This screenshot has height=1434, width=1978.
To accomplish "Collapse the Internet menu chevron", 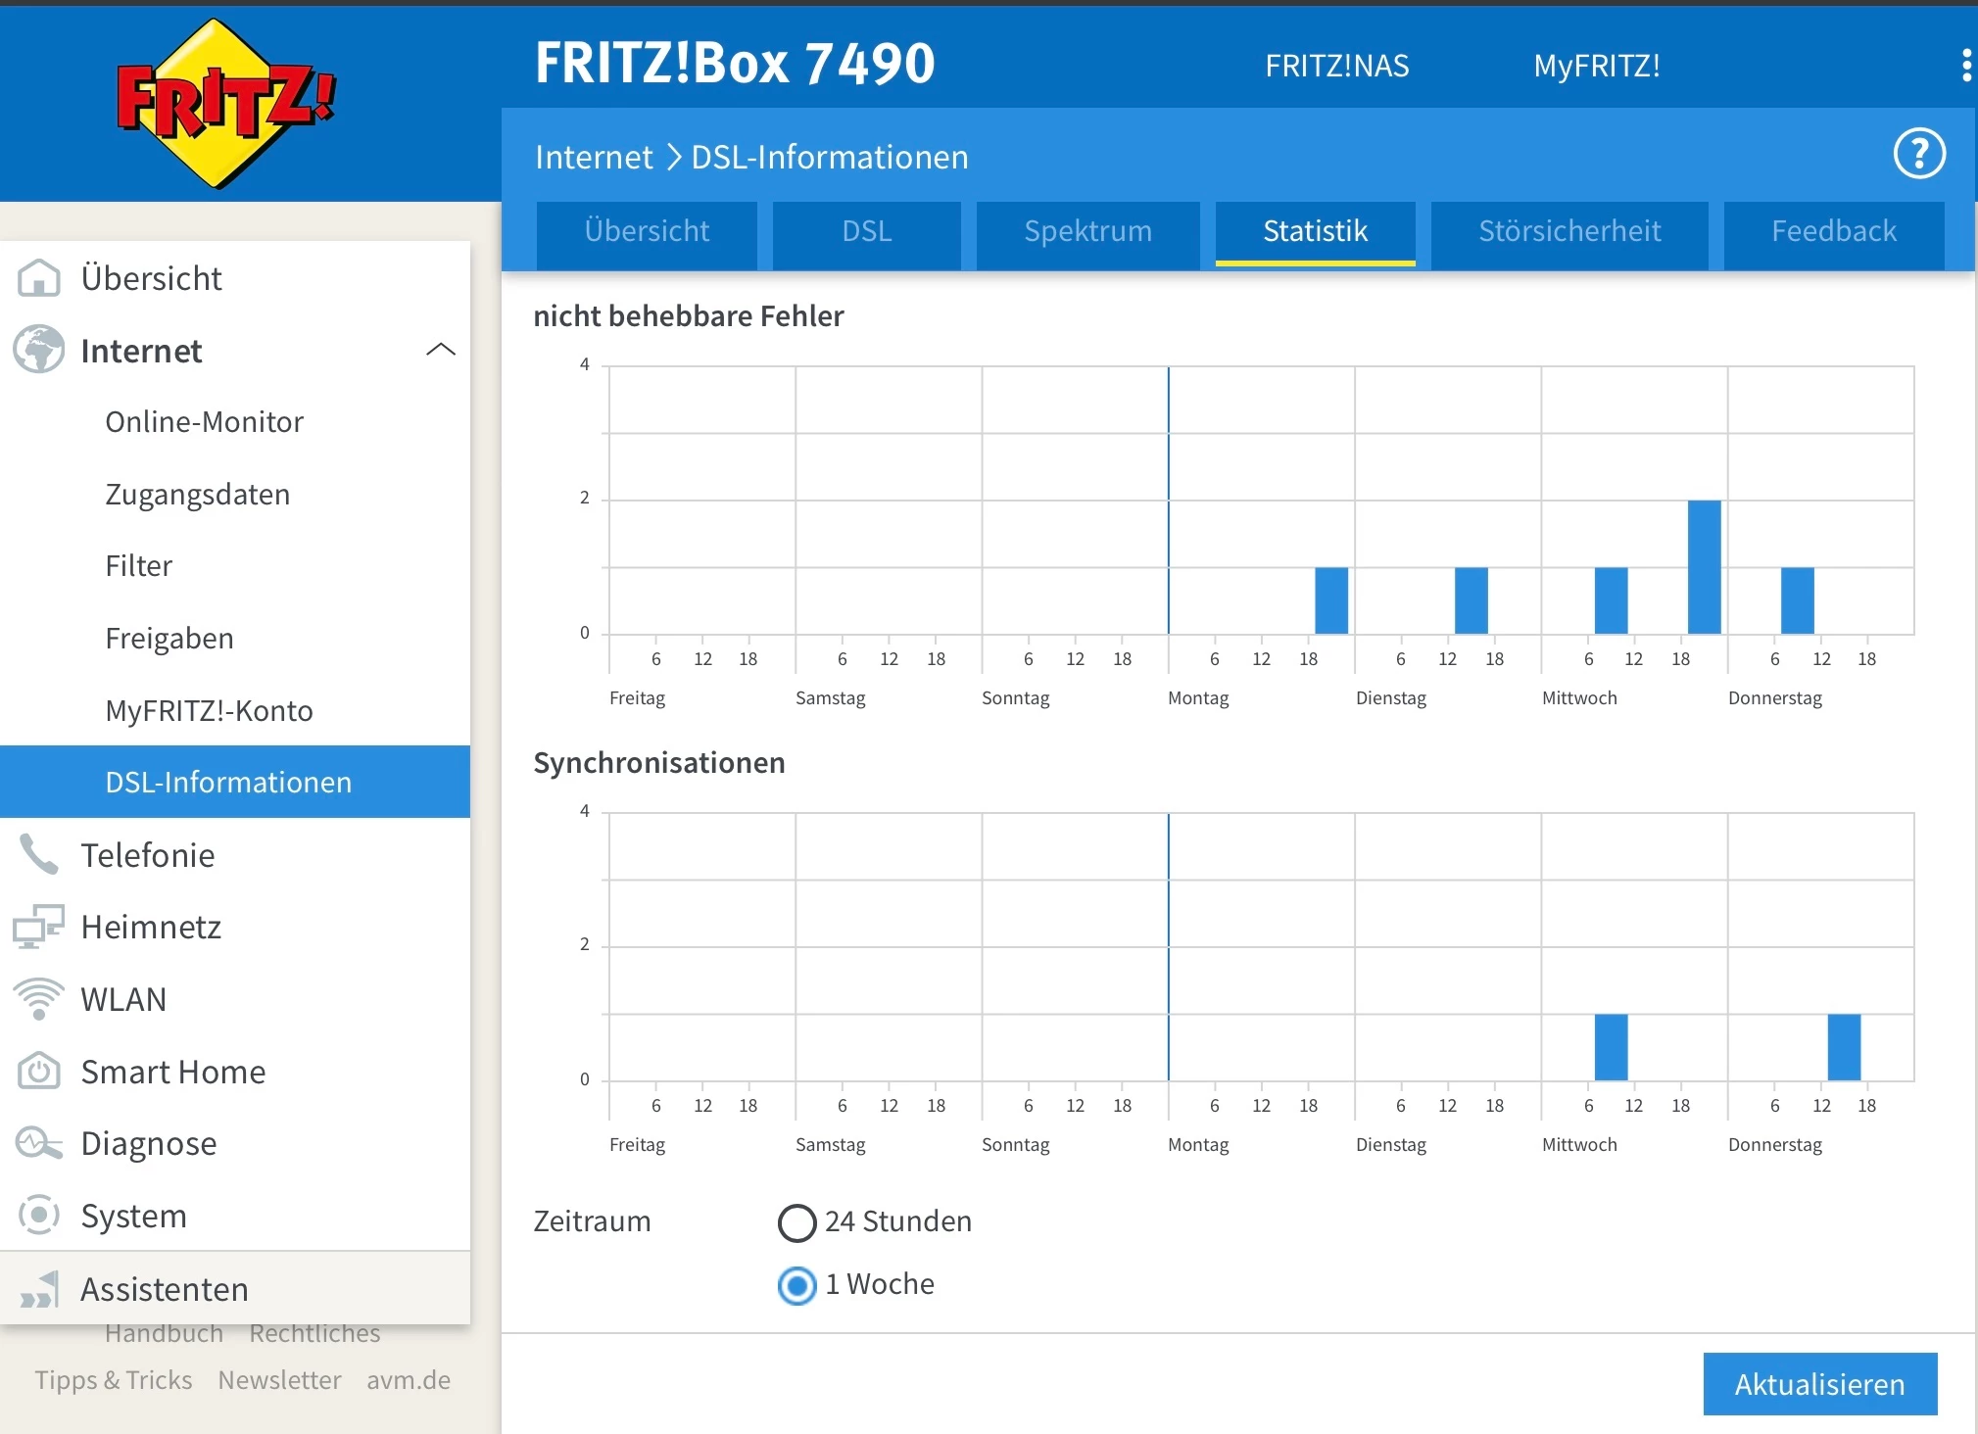I will click(441, 350).
